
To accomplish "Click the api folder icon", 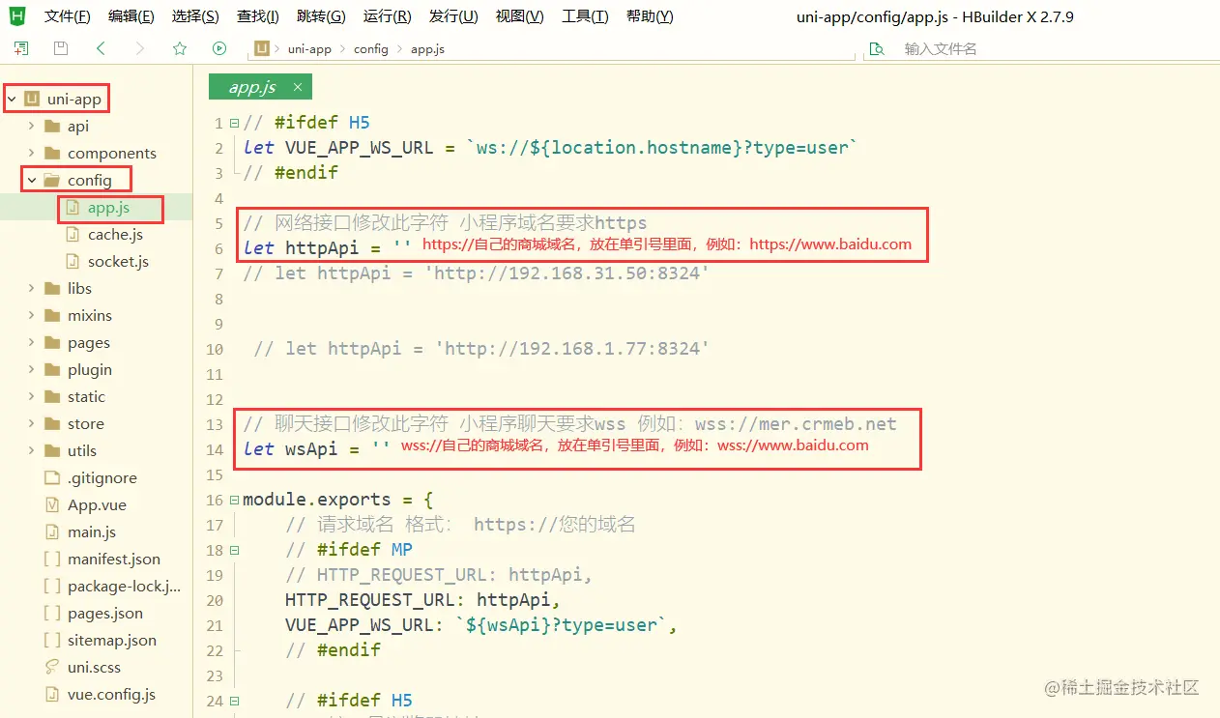I will [53, 126].
